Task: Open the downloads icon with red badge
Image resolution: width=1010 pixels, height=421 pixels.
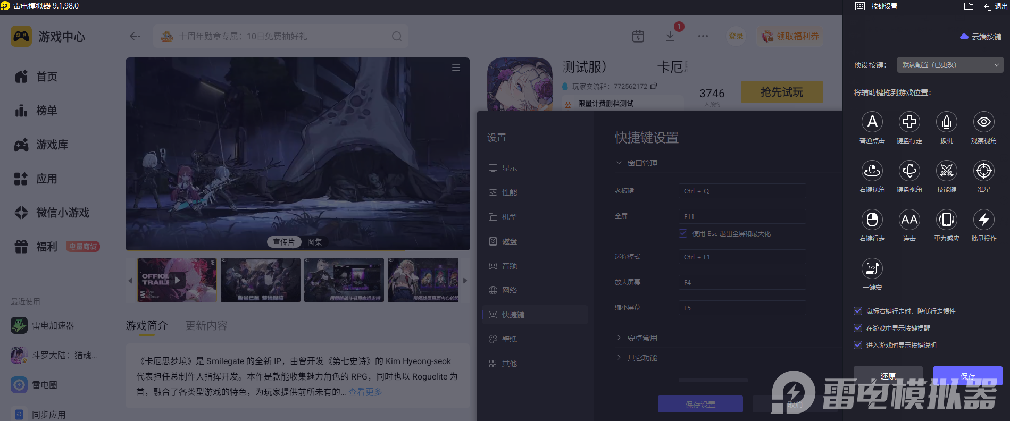Action: (670, 36)
